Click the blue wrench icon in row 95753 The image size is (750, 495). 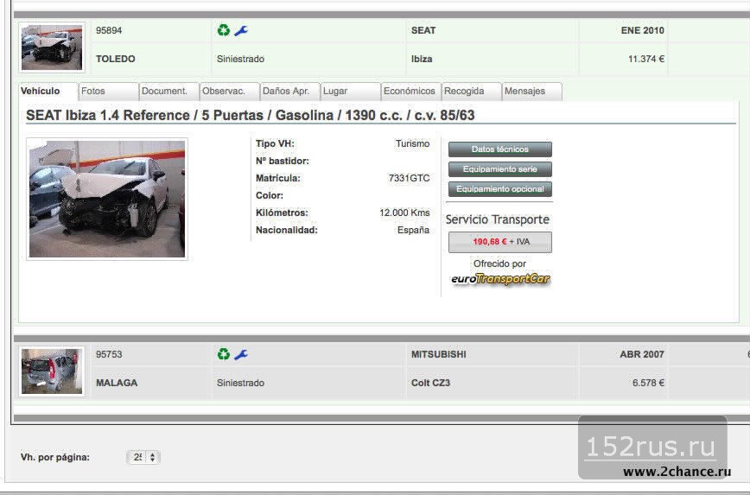click(241, 355)
